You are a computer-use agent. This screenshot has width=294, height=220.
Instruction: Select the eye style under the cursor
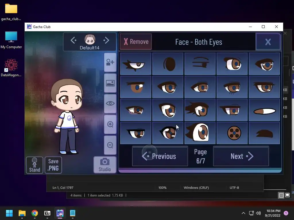point(168,133)
